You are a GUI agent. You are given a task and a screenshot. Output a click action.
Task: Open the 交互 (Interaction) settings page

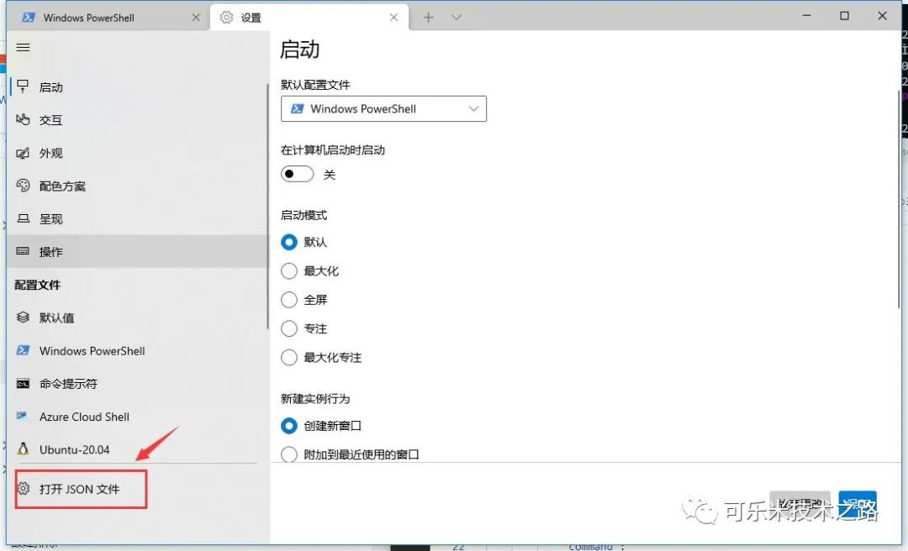[50, 119]
